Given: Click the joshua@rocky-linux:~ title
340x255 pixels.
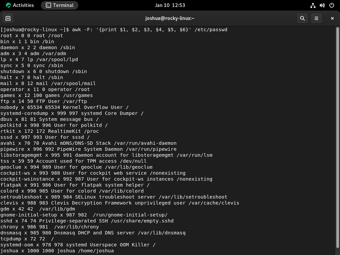Looking at the screenshot, I should 170,18.
